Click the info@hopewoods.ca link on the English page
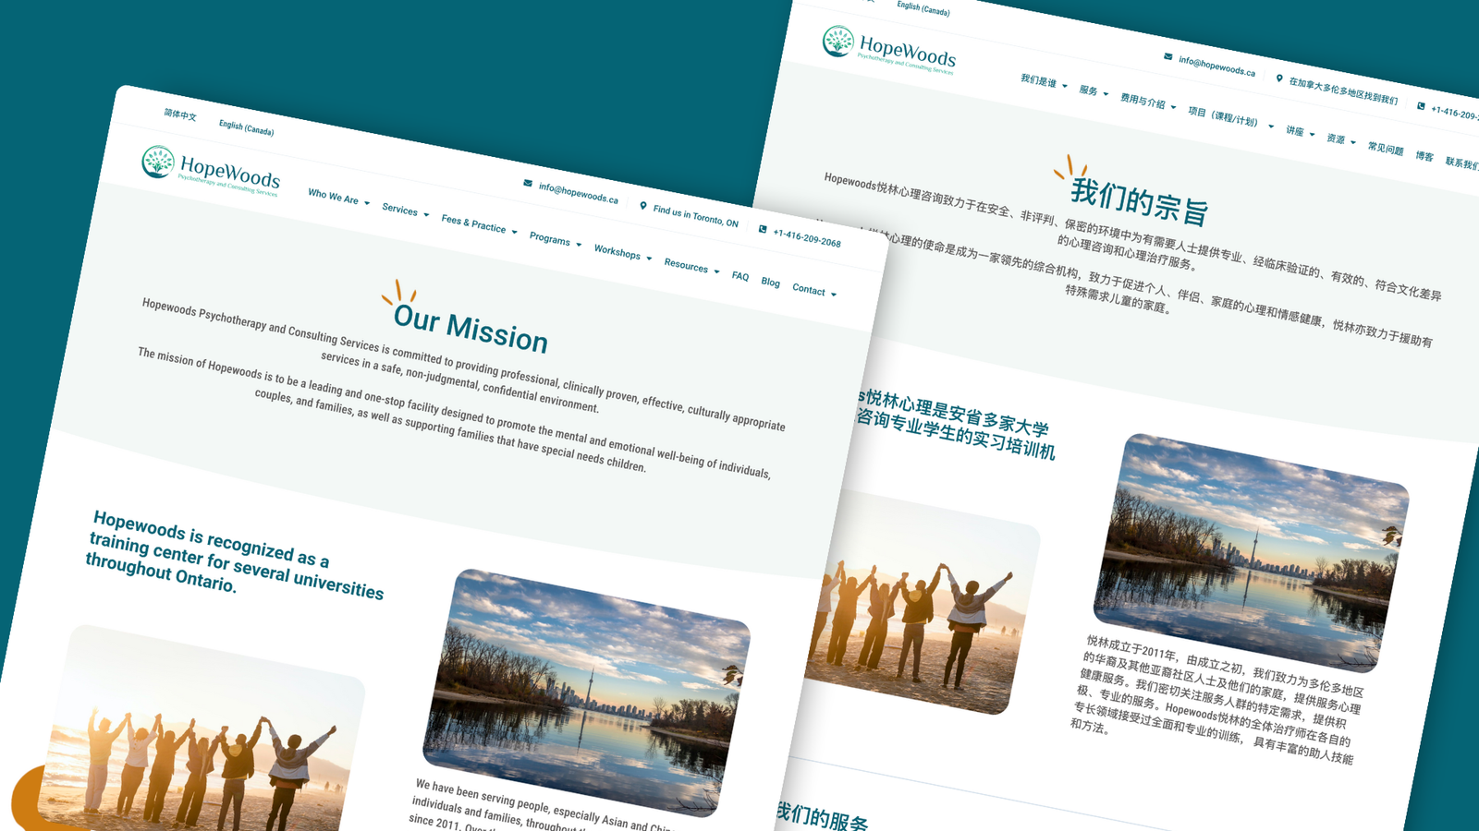 pyautogui.click(x=579, y=193)
